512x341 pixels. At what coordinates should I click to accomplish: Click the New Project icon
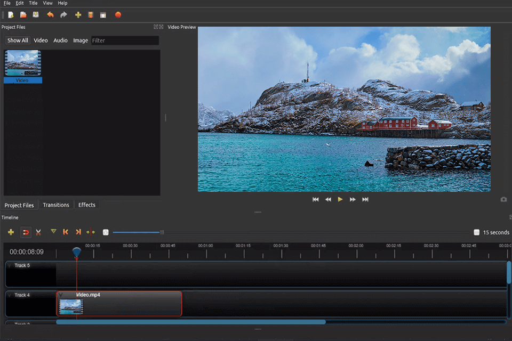tap(11, 15)
